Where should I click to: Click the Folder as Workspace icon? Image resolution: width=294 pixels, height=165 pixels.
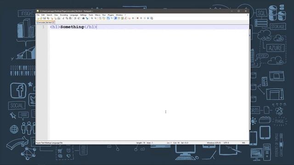130,18
